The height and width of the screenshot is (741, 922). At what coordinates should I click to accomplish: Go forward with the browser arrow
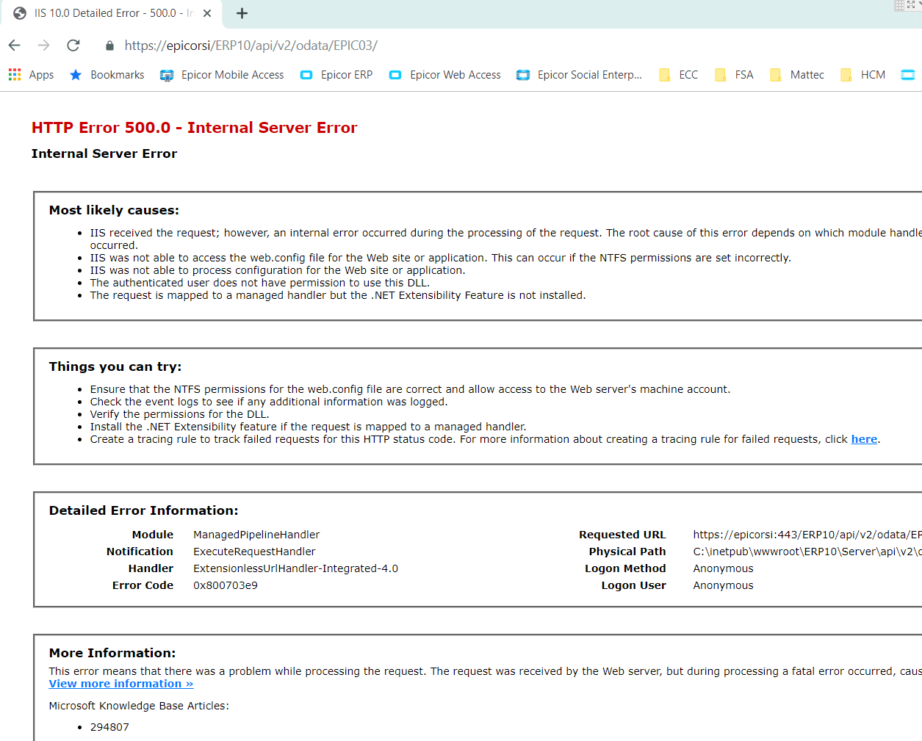pyautogui.click(x=44, y=46)
